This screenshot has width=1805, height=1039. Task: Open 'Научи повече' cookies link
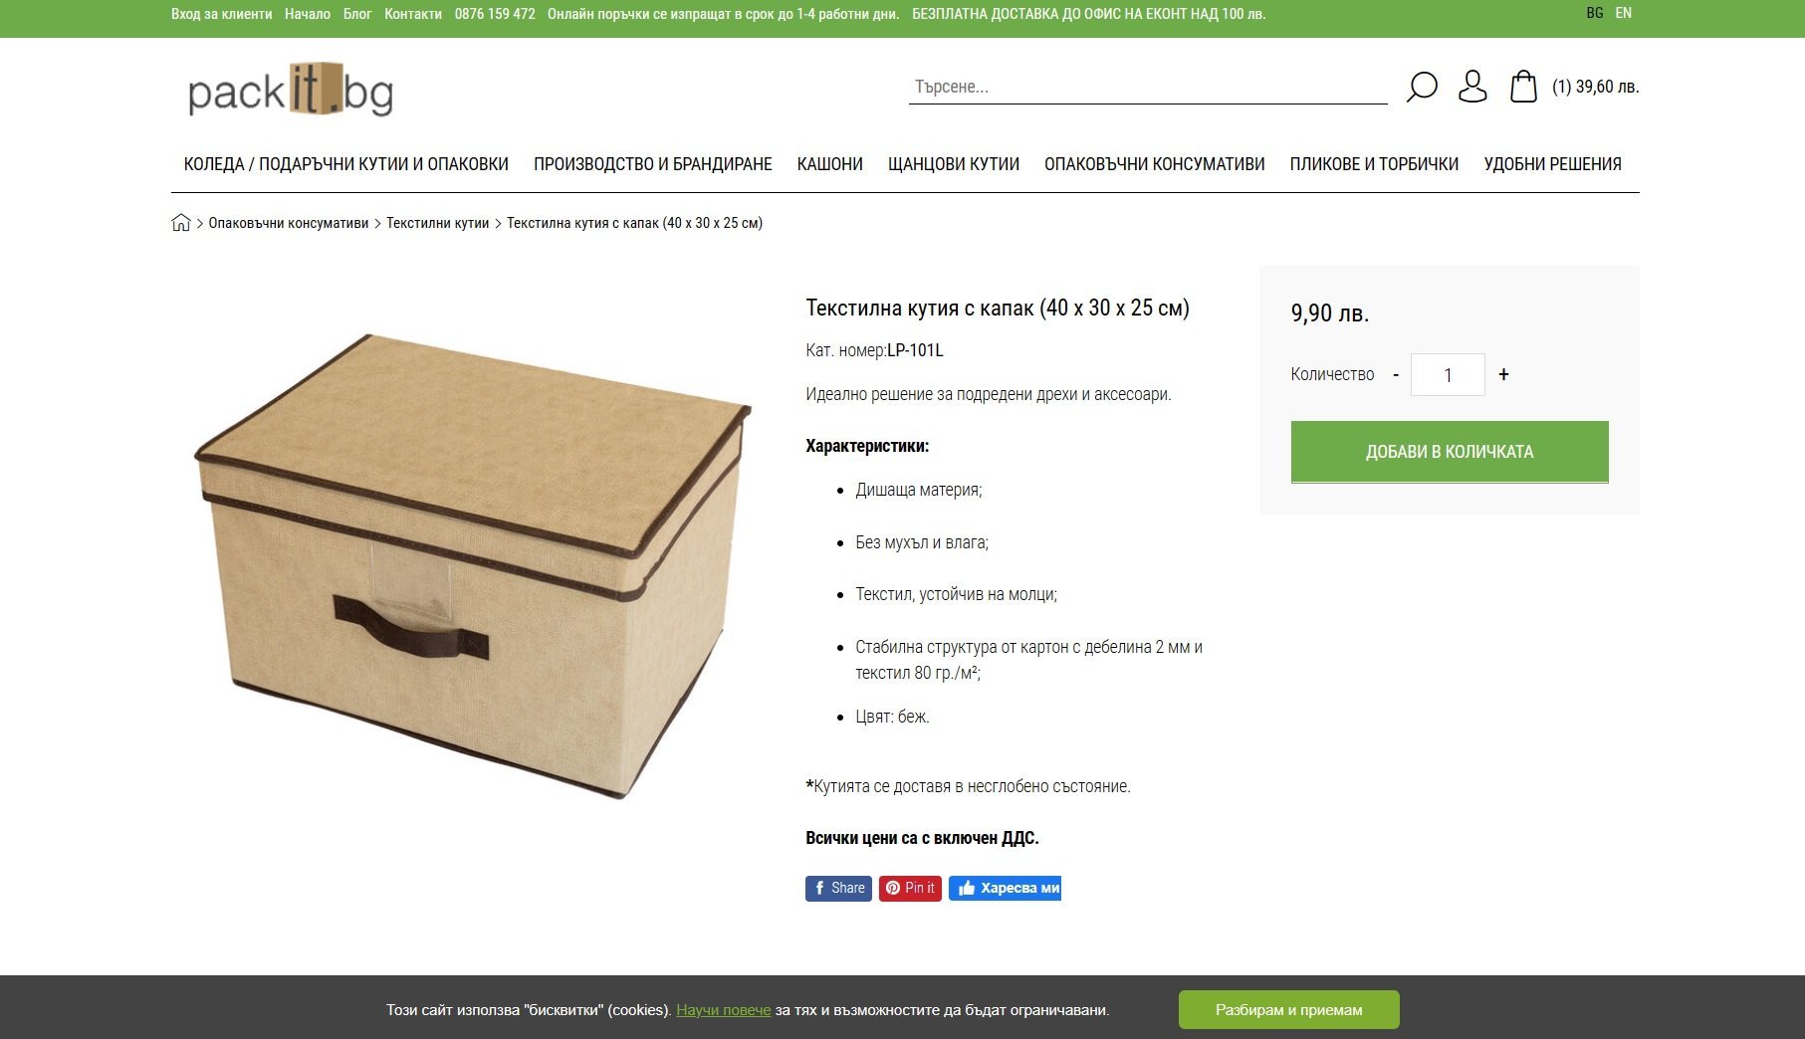pos(723,1010)
